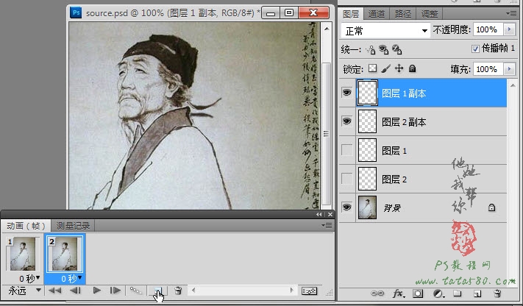Delete layer using Layers panel trash

(x=497, y=293)
